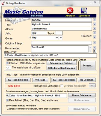Click the ID3-Tags Speichern button
This screenshot has width=101, height=116.
[x=64, y=80]
